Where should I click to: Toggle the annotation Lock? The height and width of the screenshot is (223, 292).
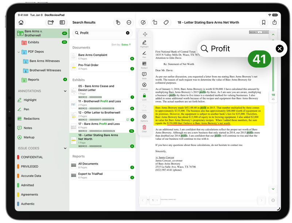pyautogui.click(x=144, y=97)
